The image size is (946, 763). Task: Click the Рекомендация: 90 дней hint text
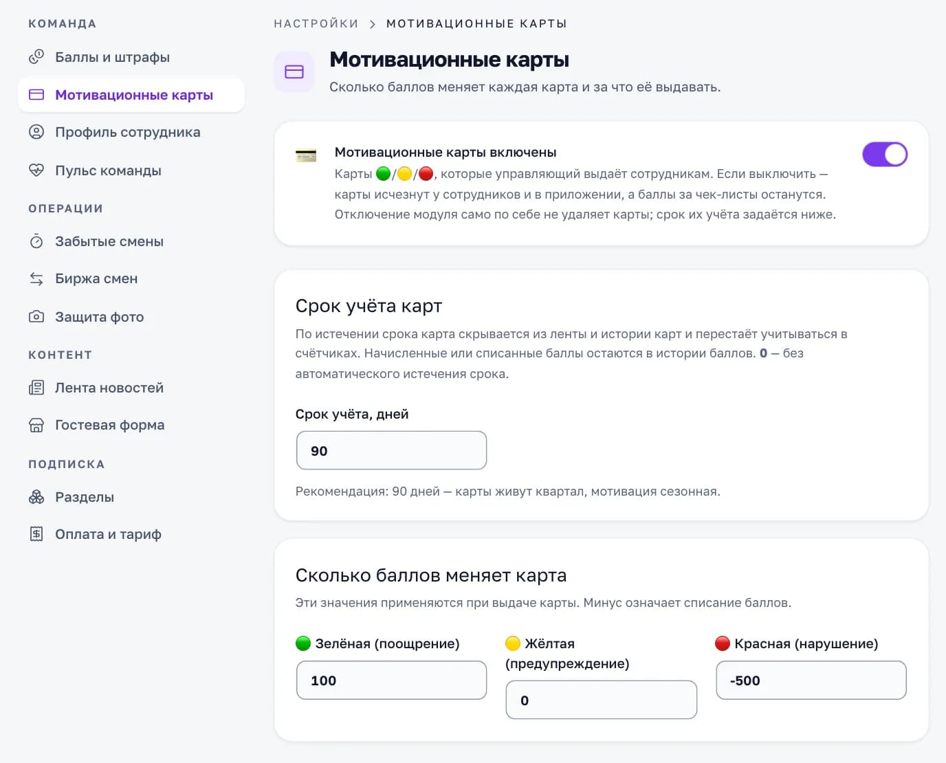click(x=508, y=491)
